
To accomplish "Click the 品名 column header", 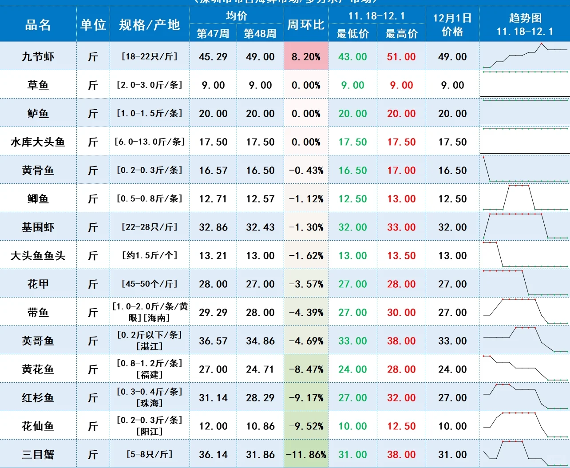I will tap(38, 25).
